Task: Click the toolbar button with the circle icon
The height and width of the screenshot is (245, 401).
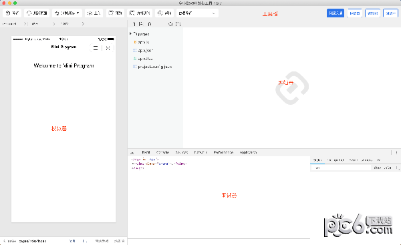Action: pyautogui.click(x=37, y=13)
